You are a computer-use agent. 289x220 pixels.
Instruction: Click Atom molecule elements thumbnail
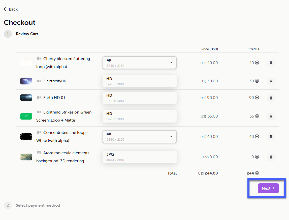(x=26, y=157)
